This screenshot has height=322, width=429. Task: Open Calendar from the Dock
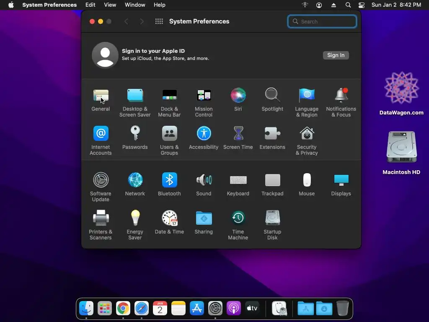[x=160, y=308]
